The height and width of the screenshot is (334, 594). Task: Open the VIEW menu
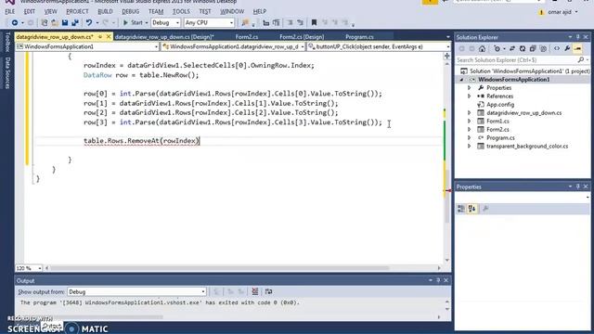click(x=50, y=12)
